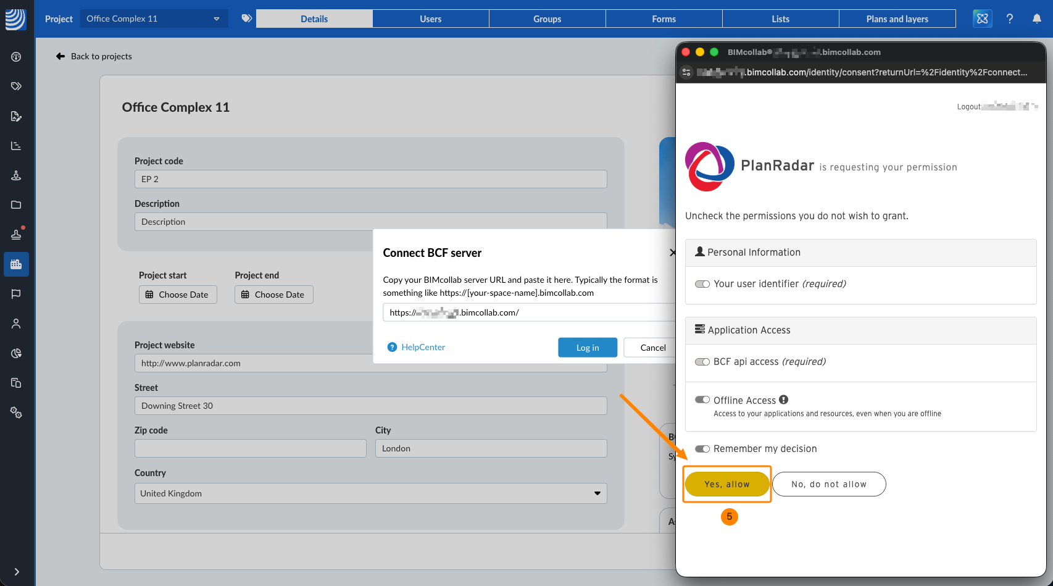Click the Project code field
Viewport: 1053px width, 586px height.
coord(371,179)
